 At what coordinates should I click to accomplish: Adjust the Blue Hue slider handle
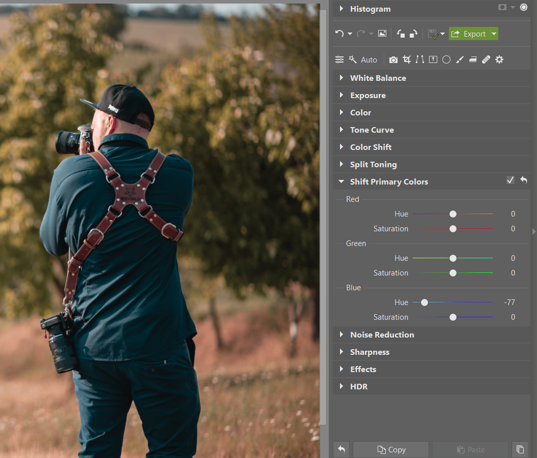click(425, 302)
